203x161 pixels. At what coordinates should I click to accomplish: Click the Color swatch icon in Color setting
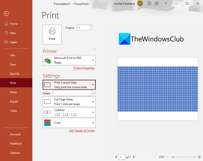47,123
